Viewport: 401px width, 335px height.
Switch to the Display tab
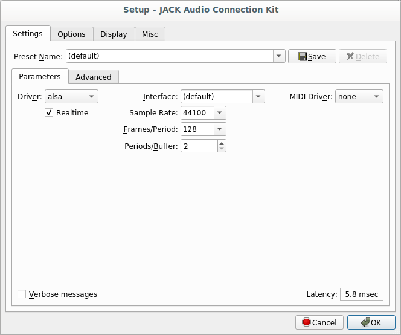[114, 34]
